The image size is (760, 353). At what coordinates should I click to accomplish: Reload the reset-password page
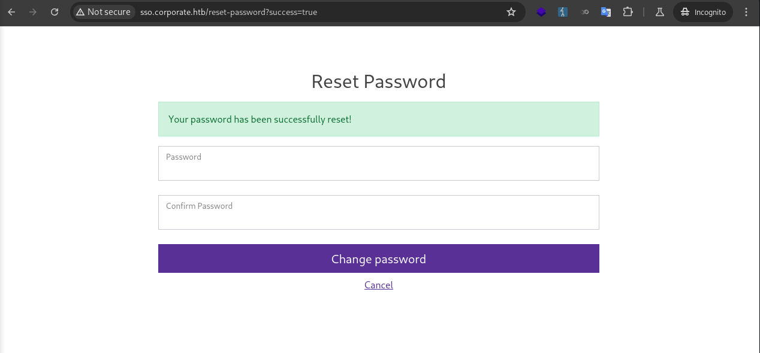pos(55,12)
